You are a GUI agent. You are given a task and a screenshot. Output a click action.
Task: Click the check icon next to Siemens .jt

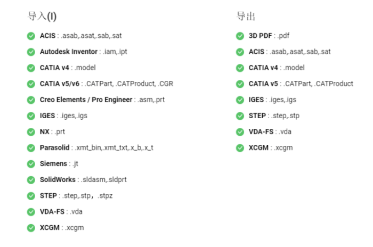(31, 164)
